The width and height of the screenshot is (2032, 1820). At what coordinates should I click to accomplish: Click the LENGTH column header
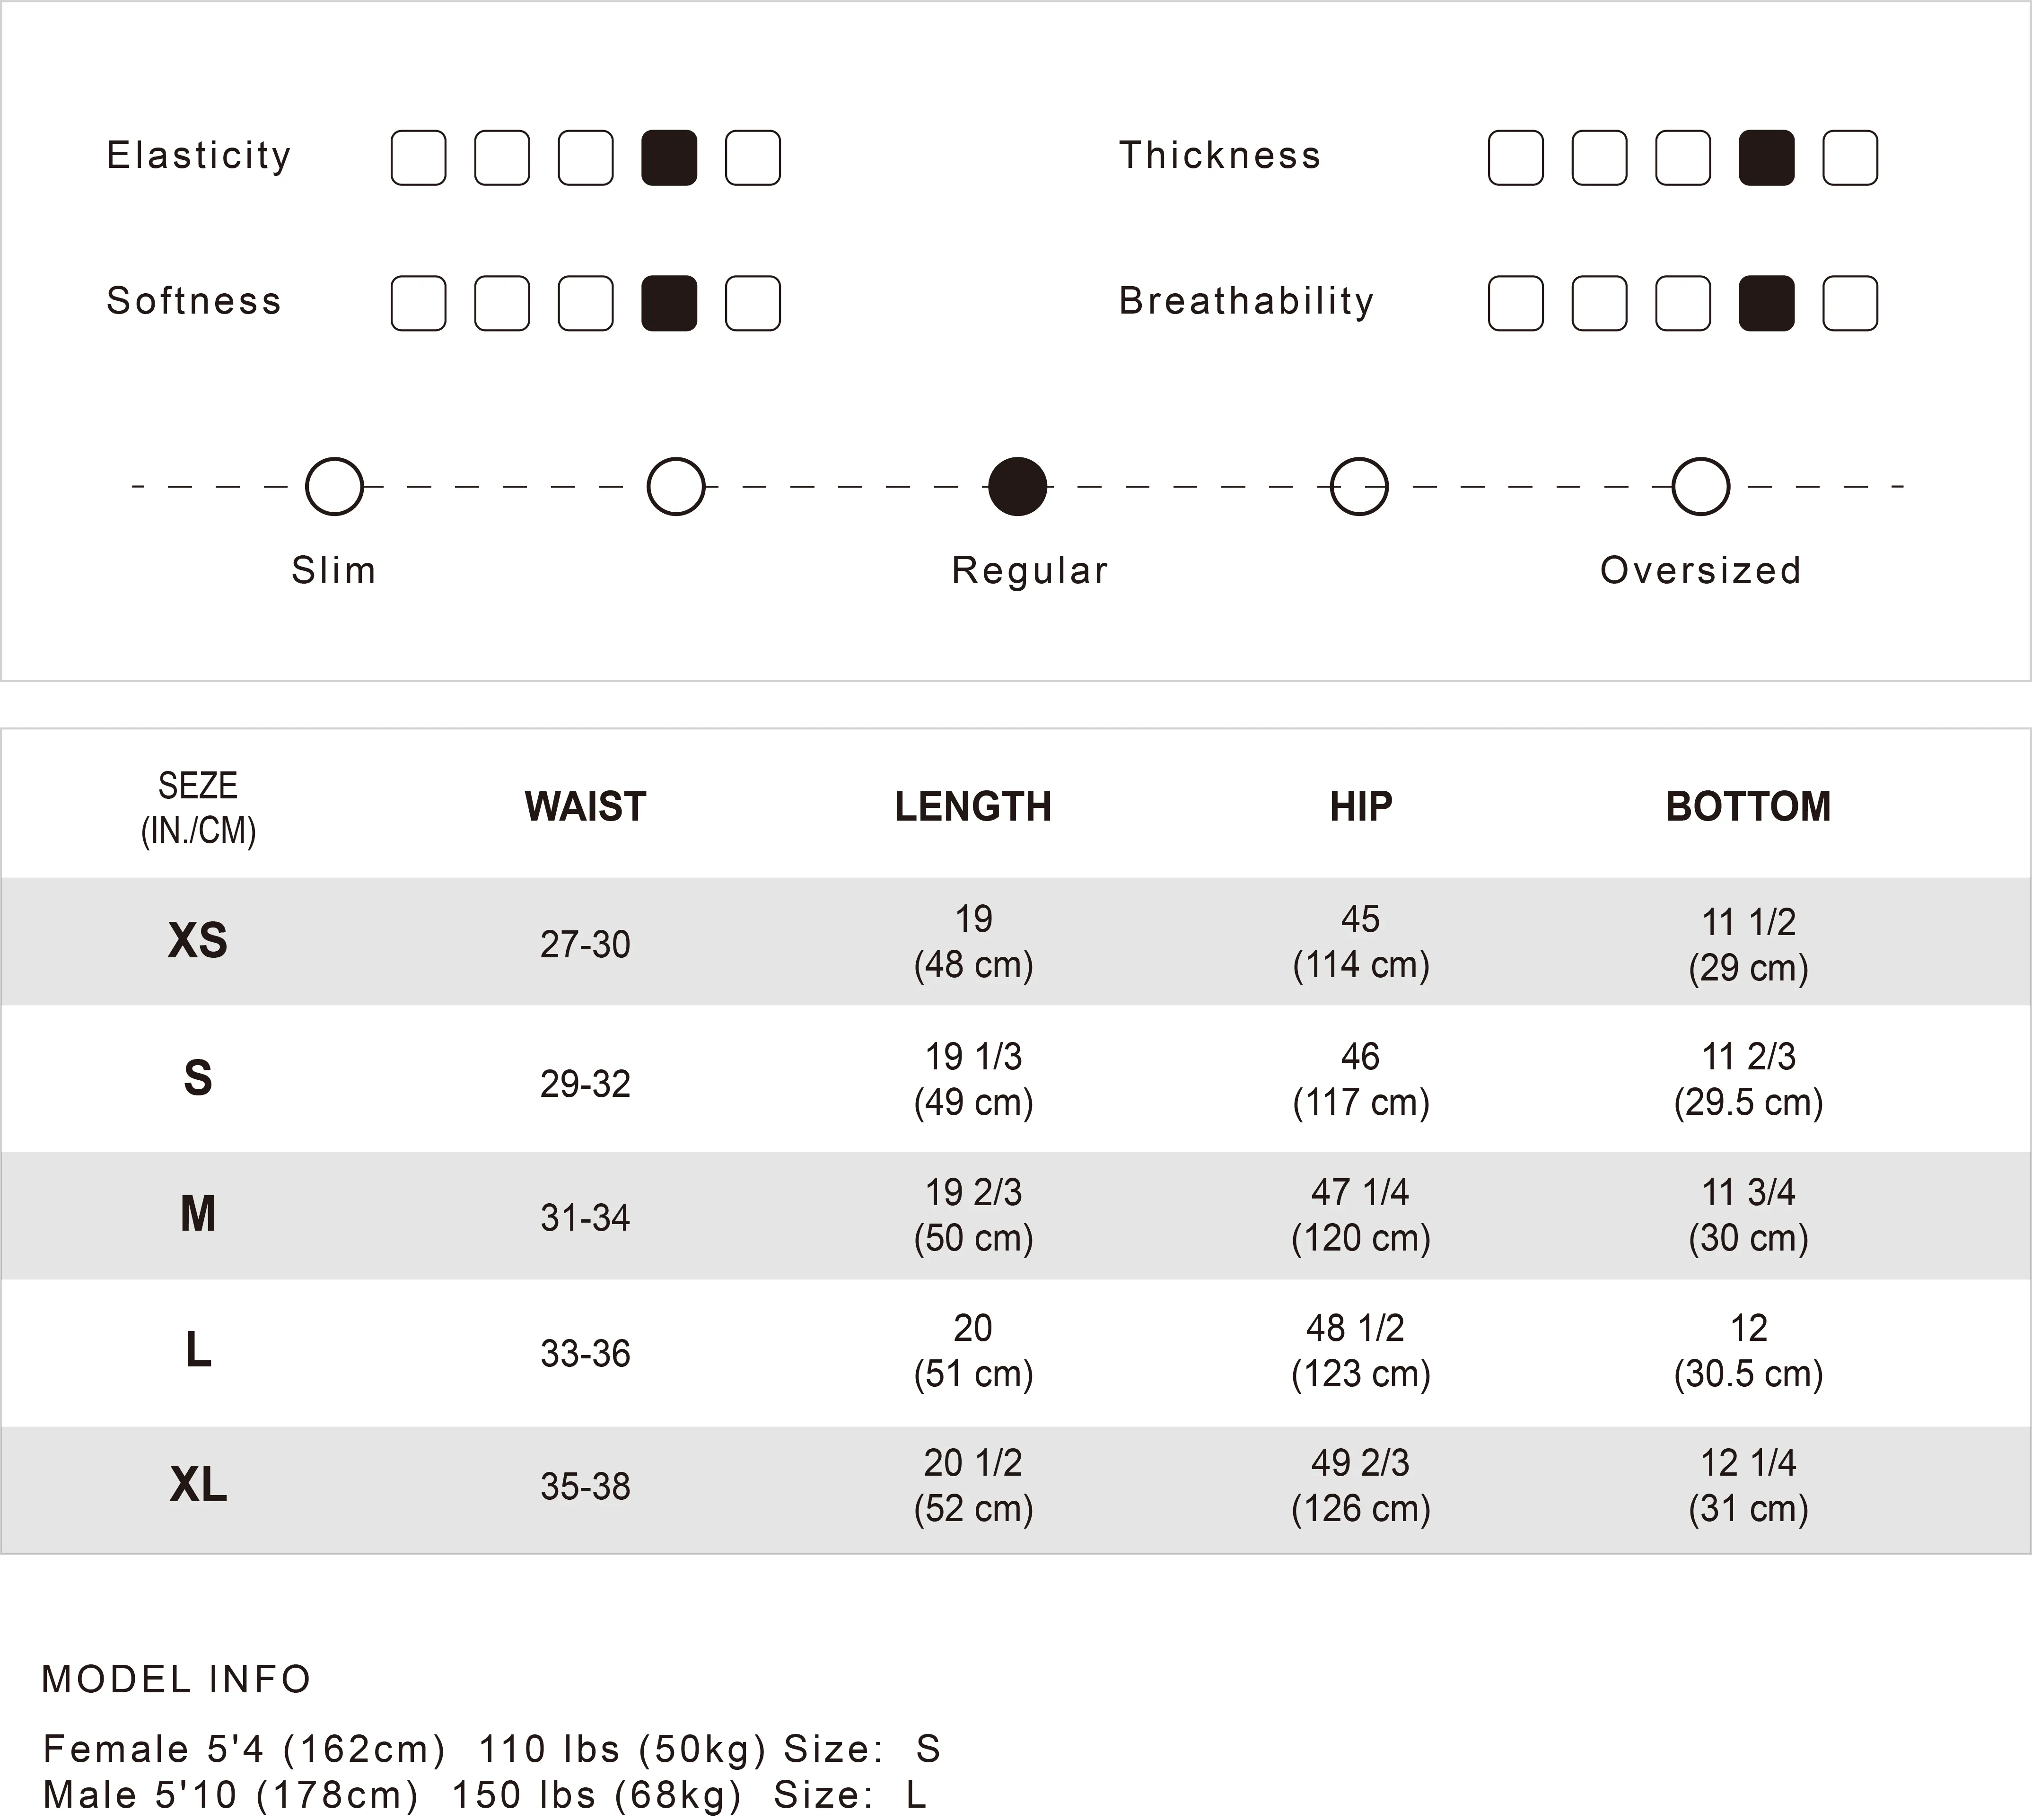(973, 807)
